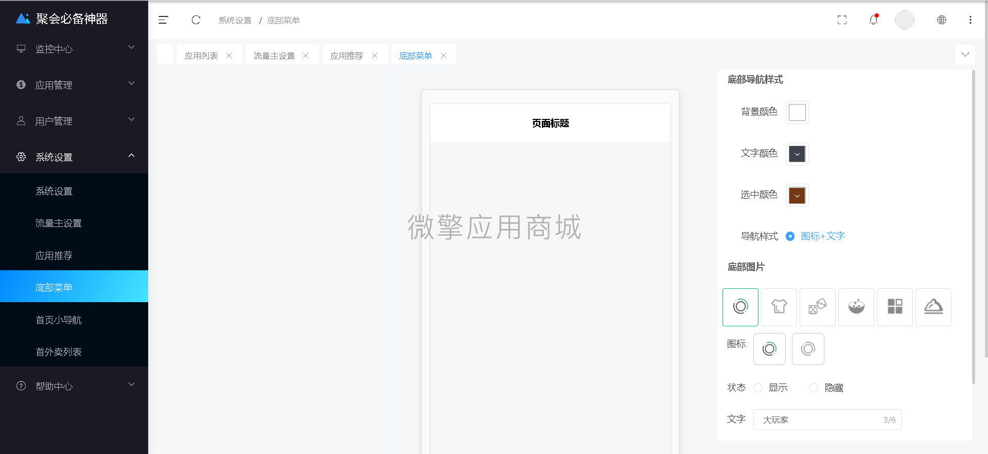Expand the 应用管理 menu chevron
The height and width of the screenshot is (454, 988).
pos(131,83)
